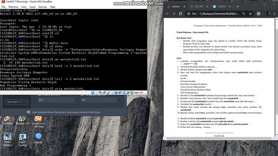This screenshot has height=156, width=278.
Task: Open the browser profile avatar
Action: (268, 13)
